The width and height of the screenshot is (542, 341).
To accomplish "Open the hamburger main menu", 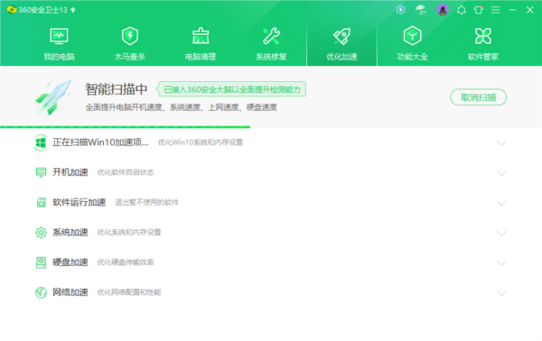I will click(495, 10).
